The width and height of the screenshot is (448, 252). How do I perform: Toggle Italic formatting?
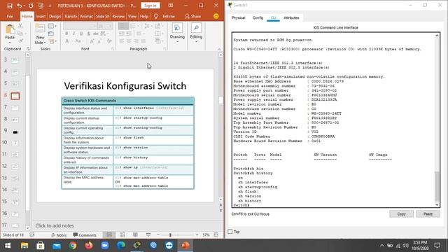click(73, 34)
